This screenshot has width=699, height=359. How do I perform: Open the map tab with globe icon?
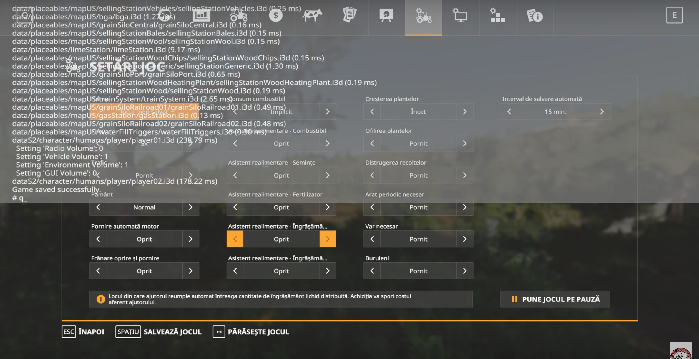click(x=165, y=15)
